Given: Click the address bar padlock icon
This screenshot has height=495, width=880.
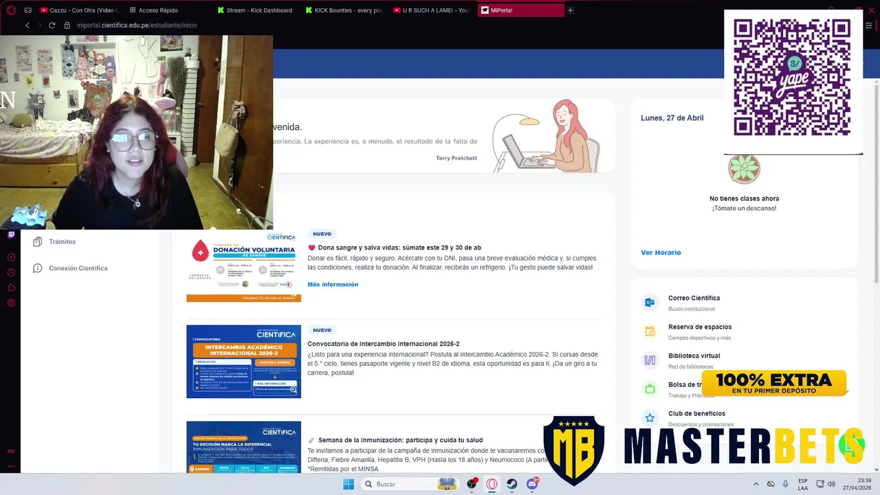Looking at the screenshot, I should pyautogui.click(x=67, y=25).
